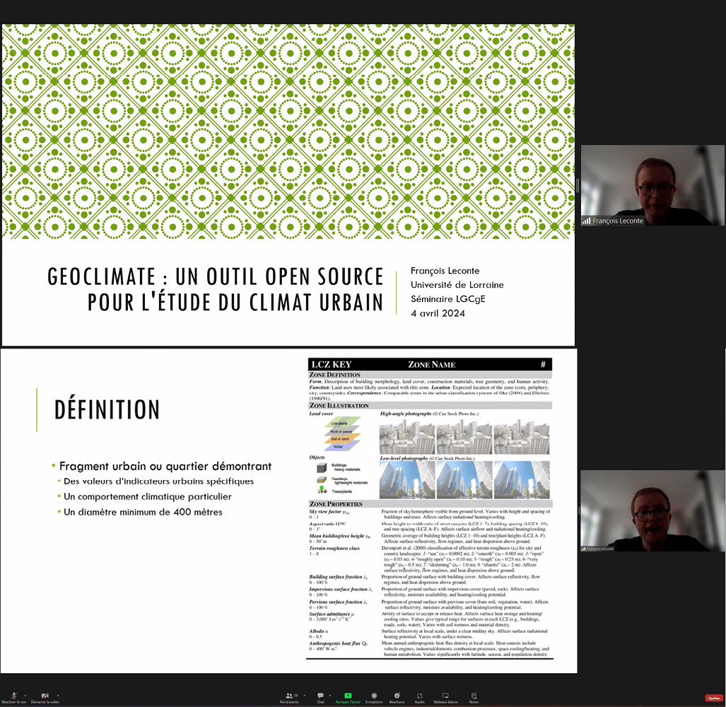Expand audio options arrow beside the microphone
The width and height of the screenshot is (726, 707).
pyautogui.click(x=25, y=695)
